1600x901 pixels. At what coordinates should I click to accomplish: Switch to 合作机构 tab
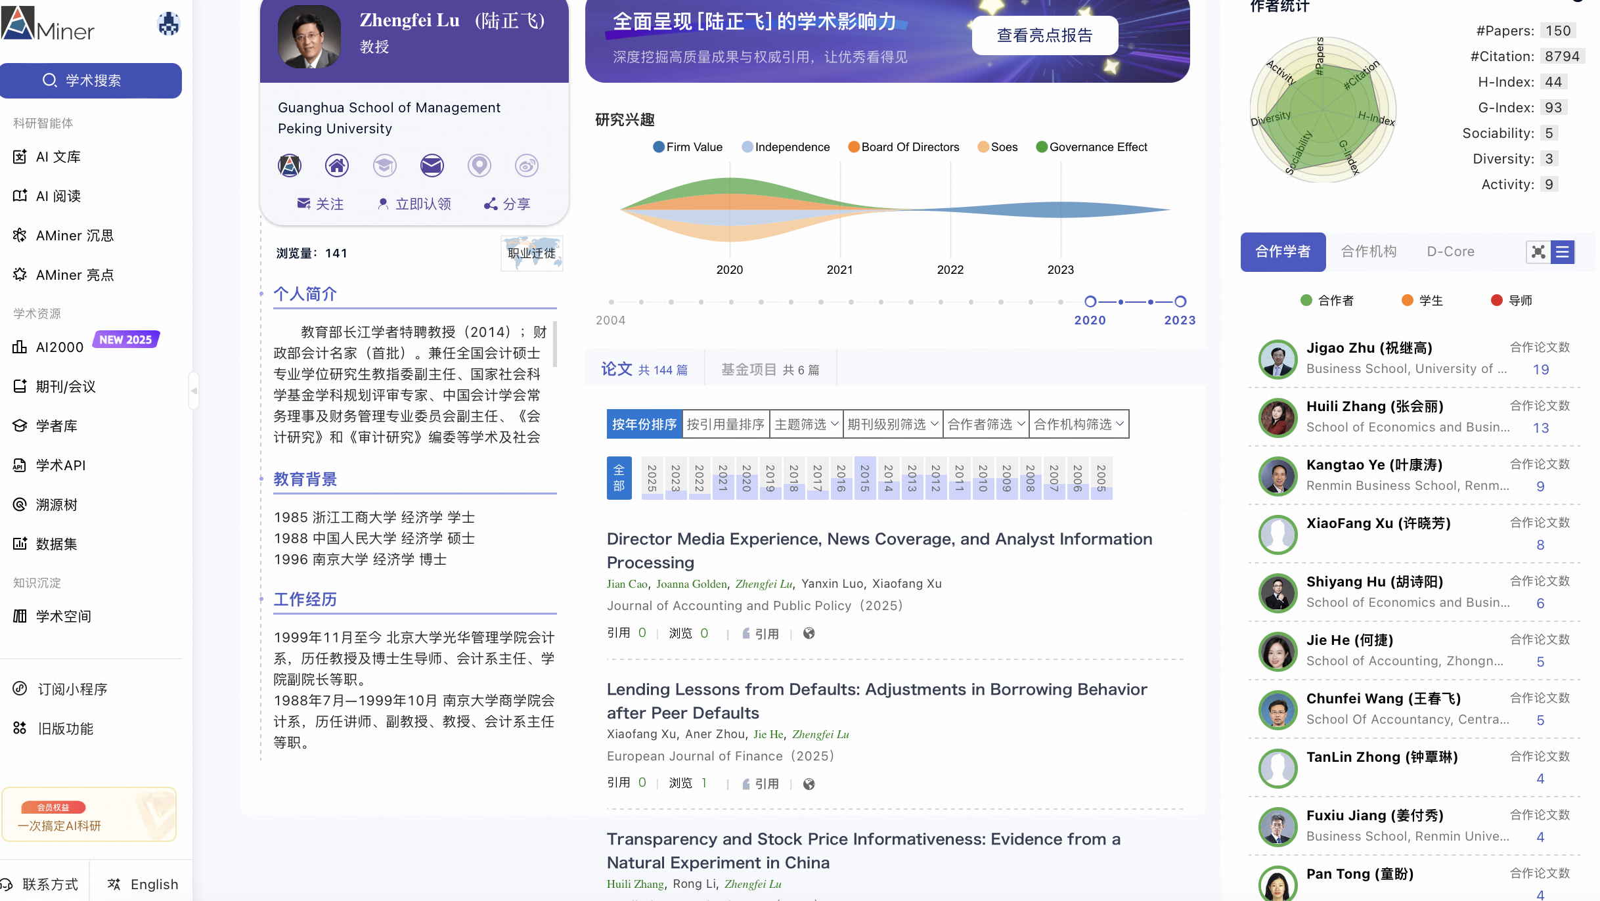[1369, 252]
